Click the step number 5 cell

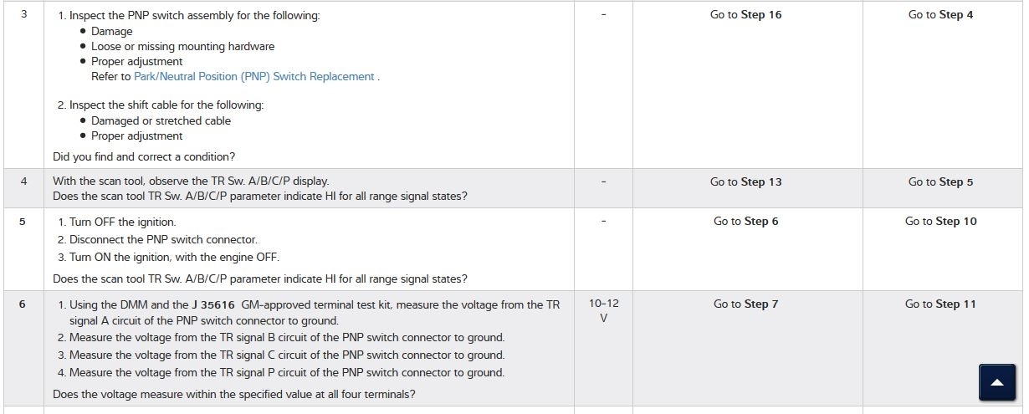tap(23, 222)
